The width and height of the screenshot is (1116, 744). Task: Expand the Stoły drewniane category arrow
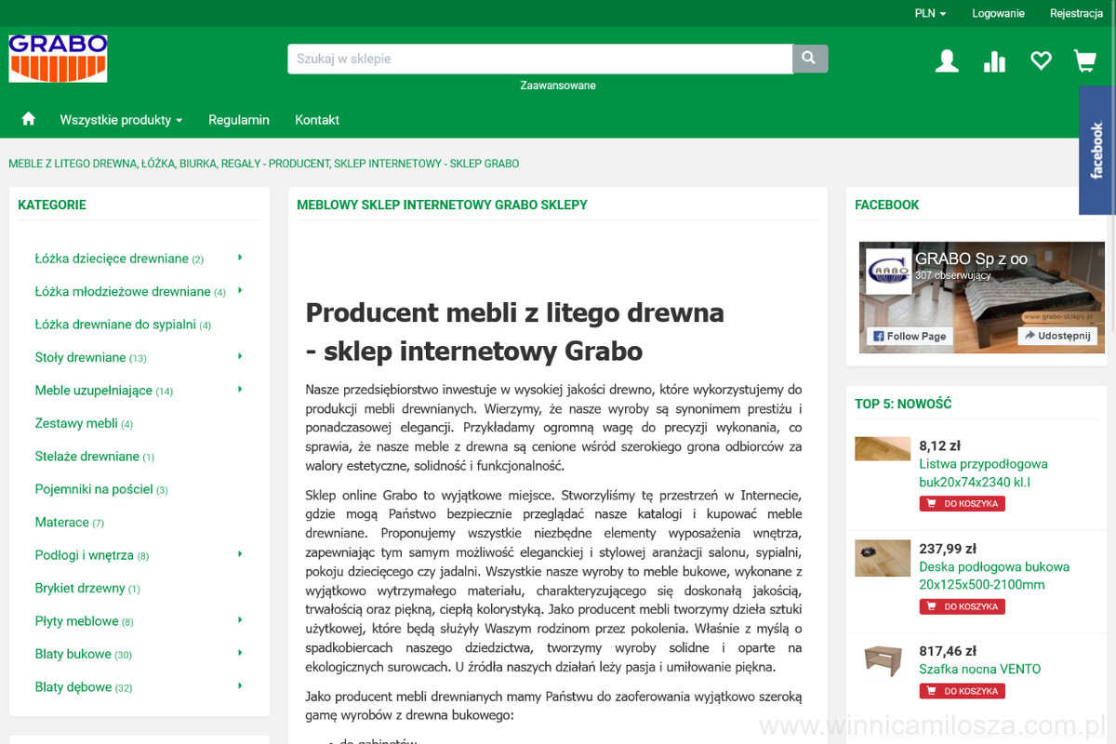click(240, 356)
